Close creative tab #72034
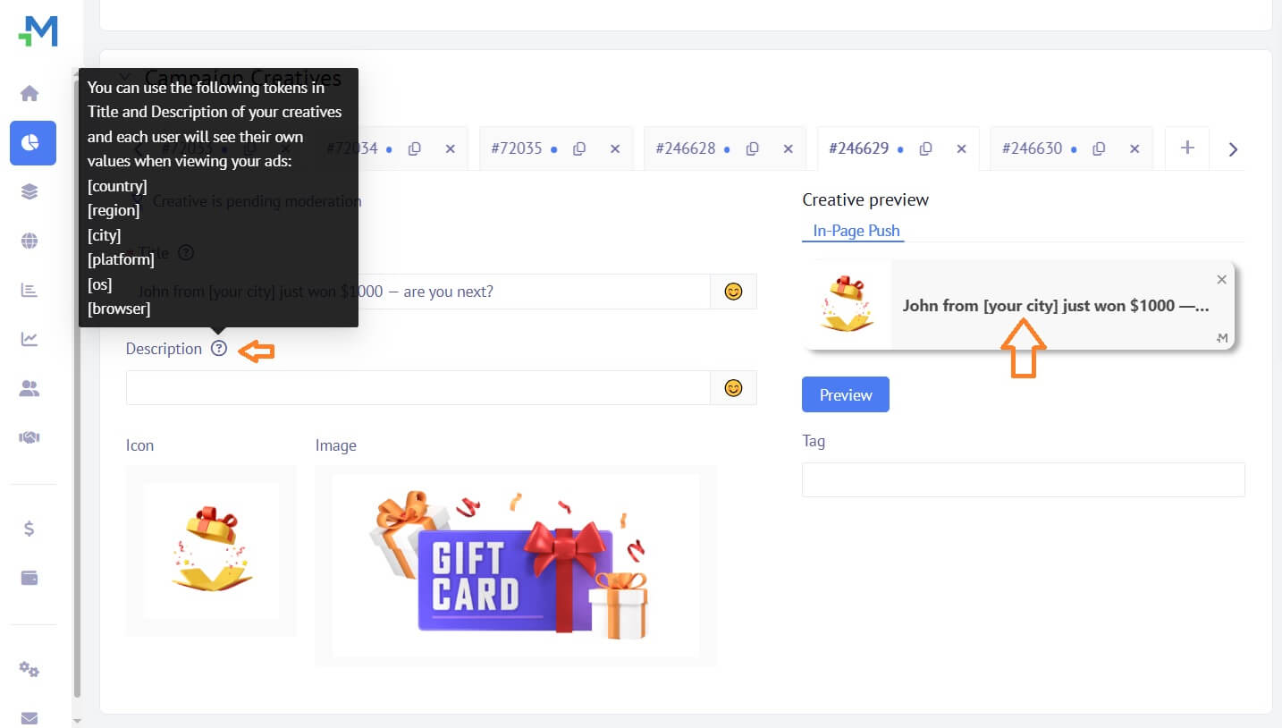The height and width of the screenshot is (728, 1282). click(x=450, y=148)
